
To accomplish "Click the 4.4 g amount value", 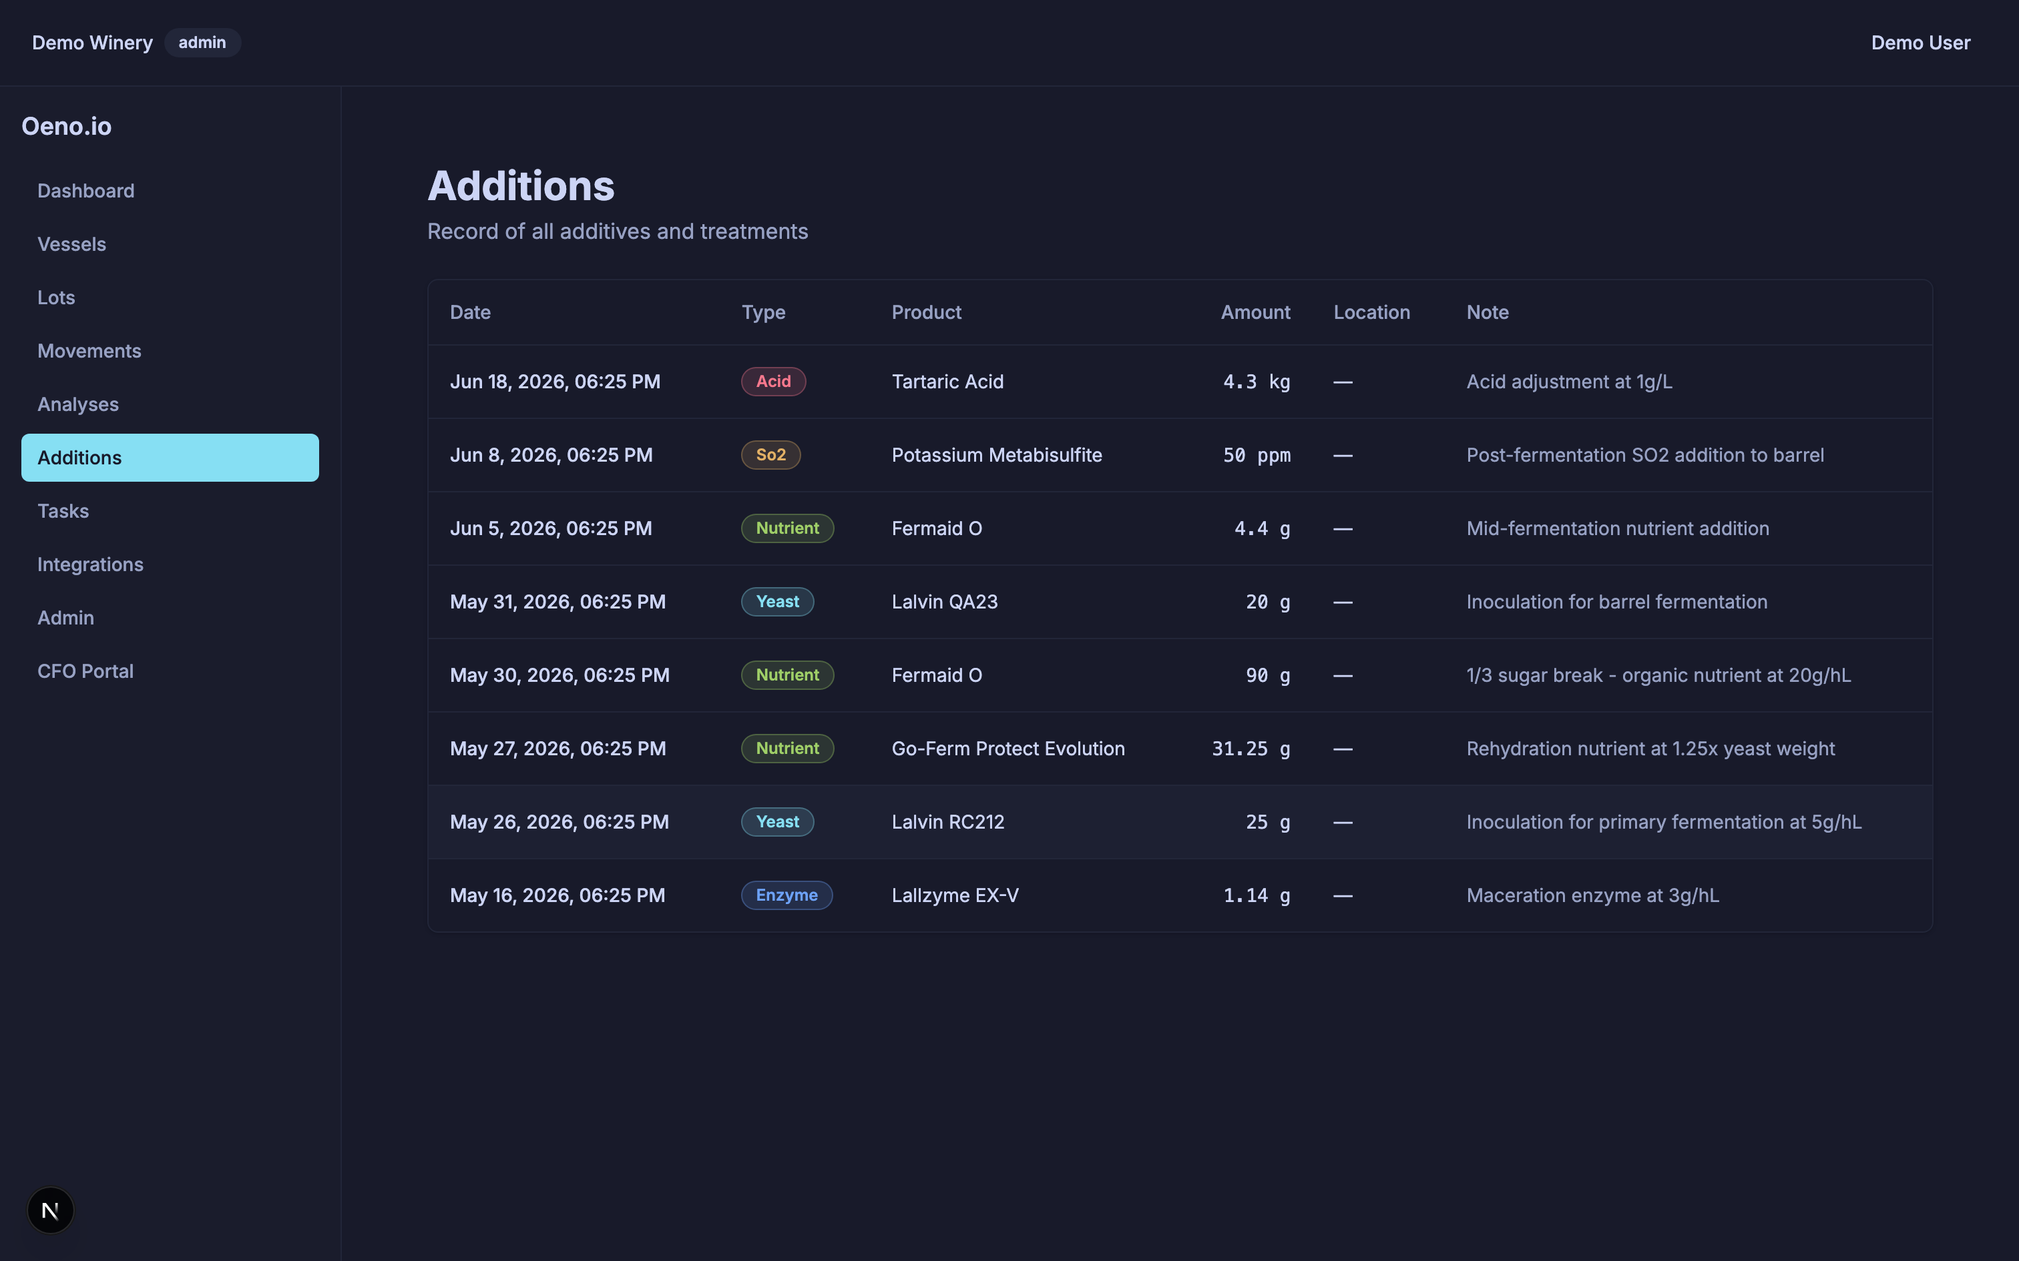I will click(x=1261, y=528).
